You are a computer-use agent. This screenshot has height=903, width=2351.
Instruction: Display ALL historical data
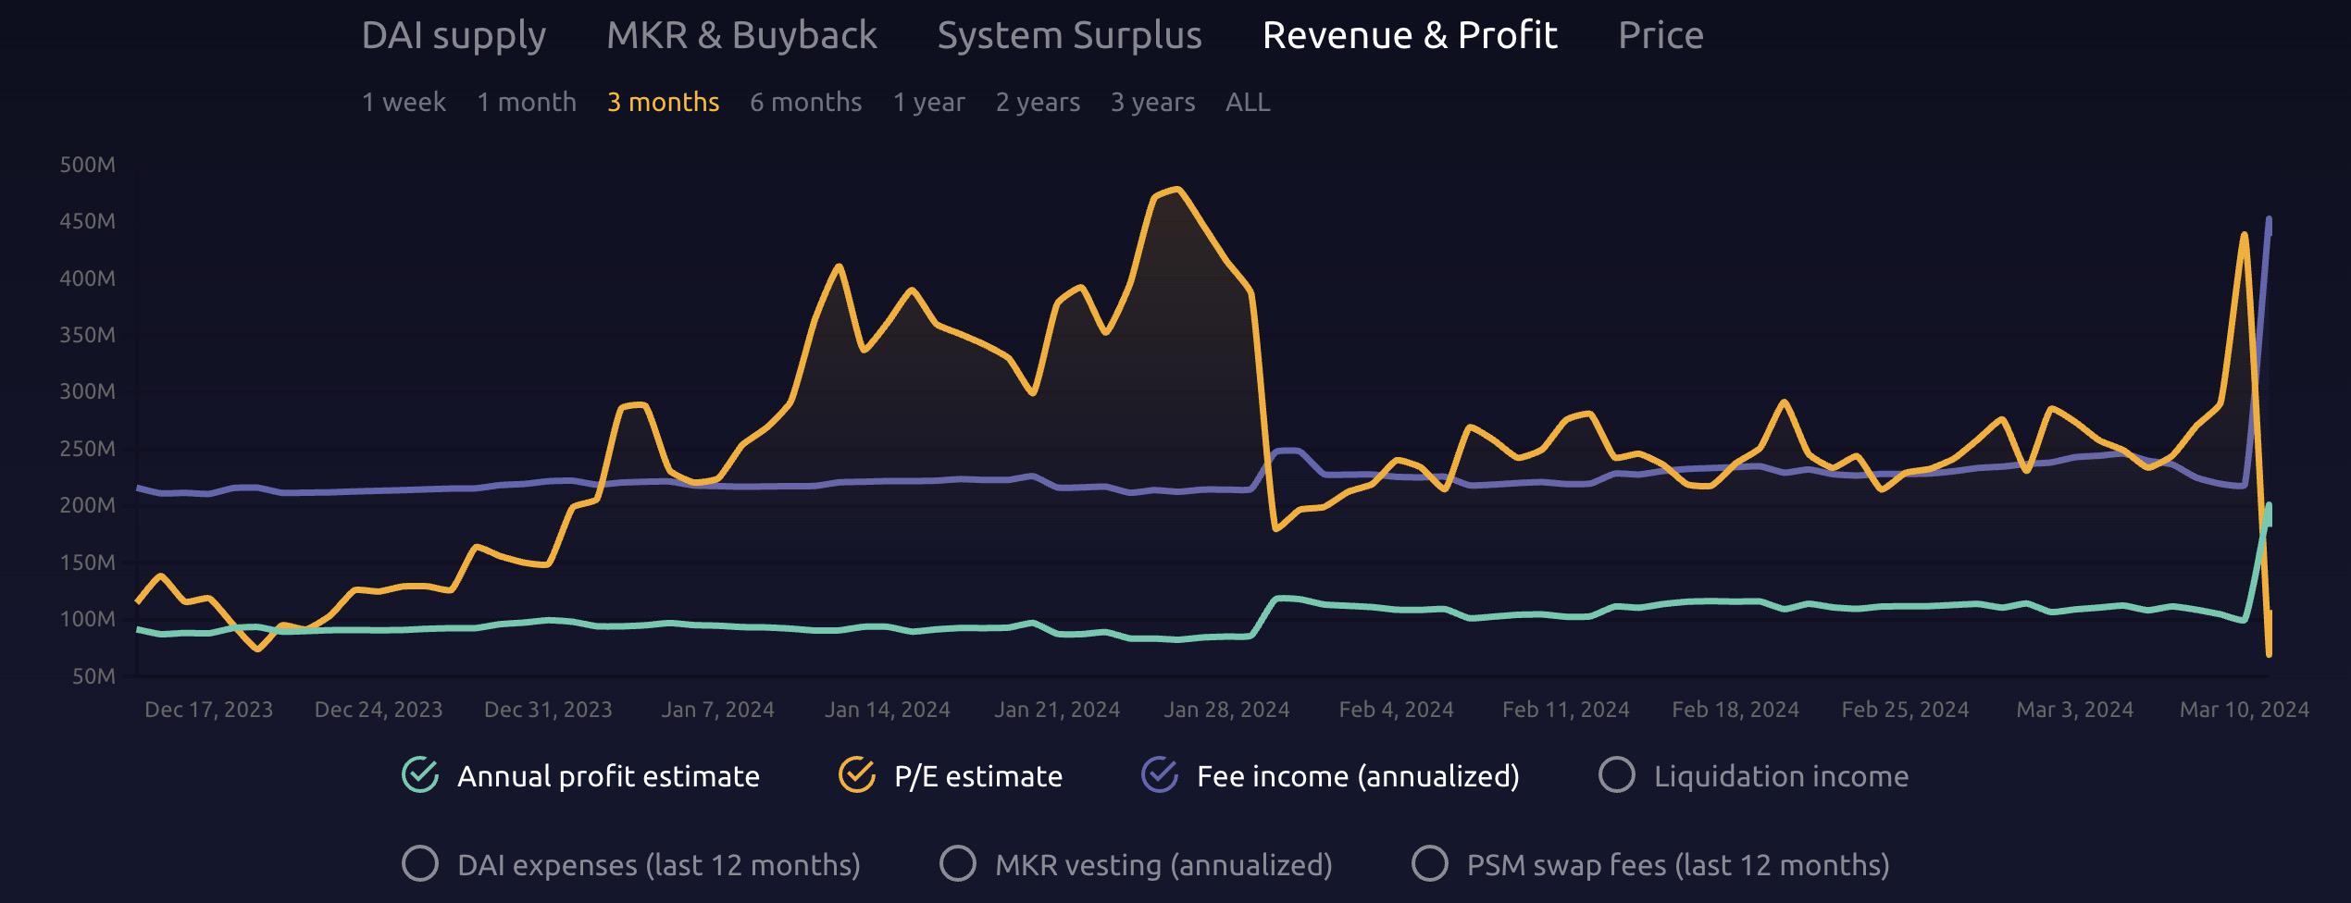coord(1248,102)
